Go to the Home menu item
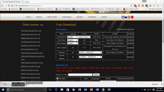 28,17
